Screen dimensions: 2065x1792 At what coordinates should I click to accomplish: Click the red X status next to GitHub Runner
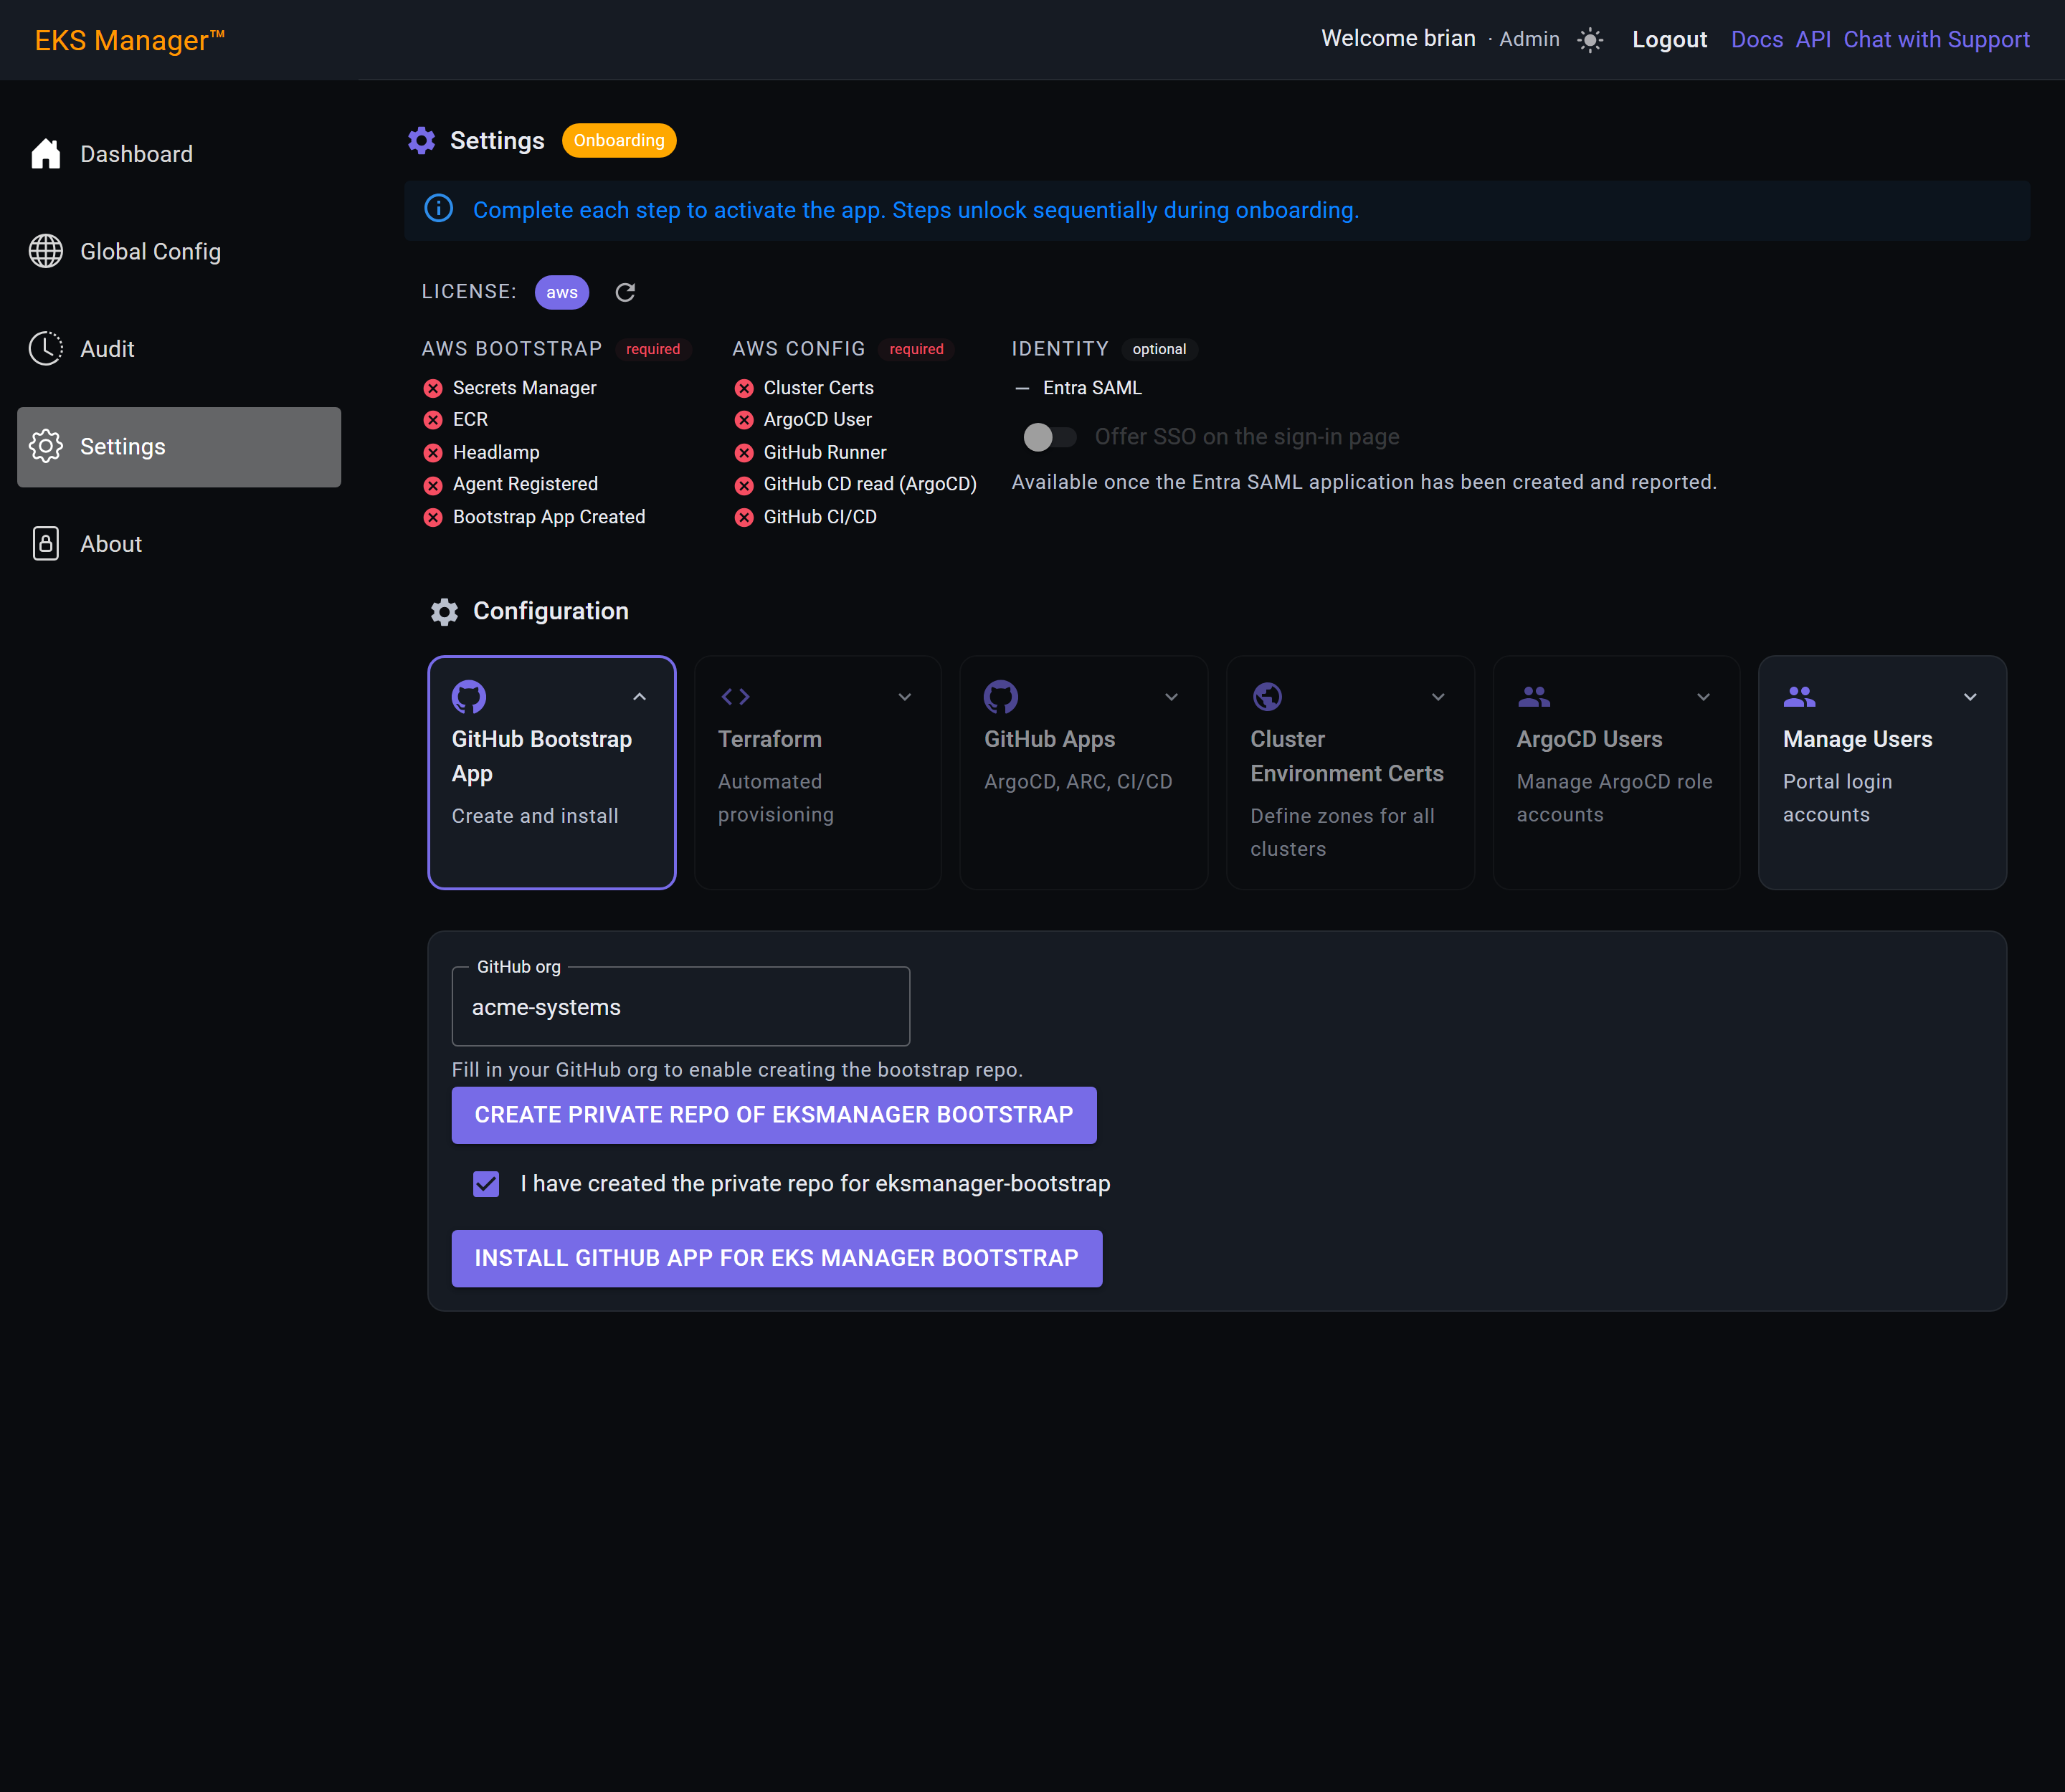tap(744, 453)
